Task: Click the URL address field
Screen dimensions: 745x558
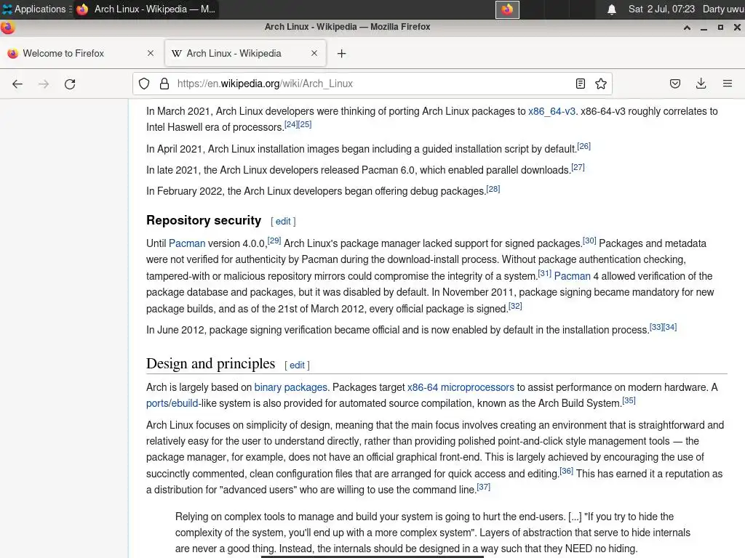Action: tap(373, 84)
